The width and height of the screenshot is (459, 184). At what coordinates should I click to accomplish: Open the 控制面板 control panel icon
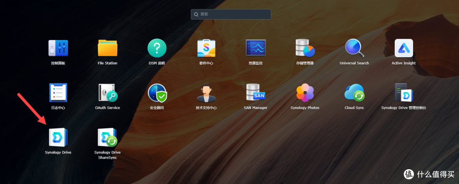click(x=58, y=48)
